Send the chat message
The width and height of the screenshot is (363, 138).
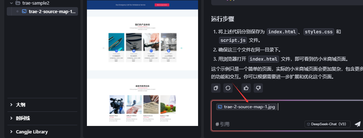pos(358,124)
